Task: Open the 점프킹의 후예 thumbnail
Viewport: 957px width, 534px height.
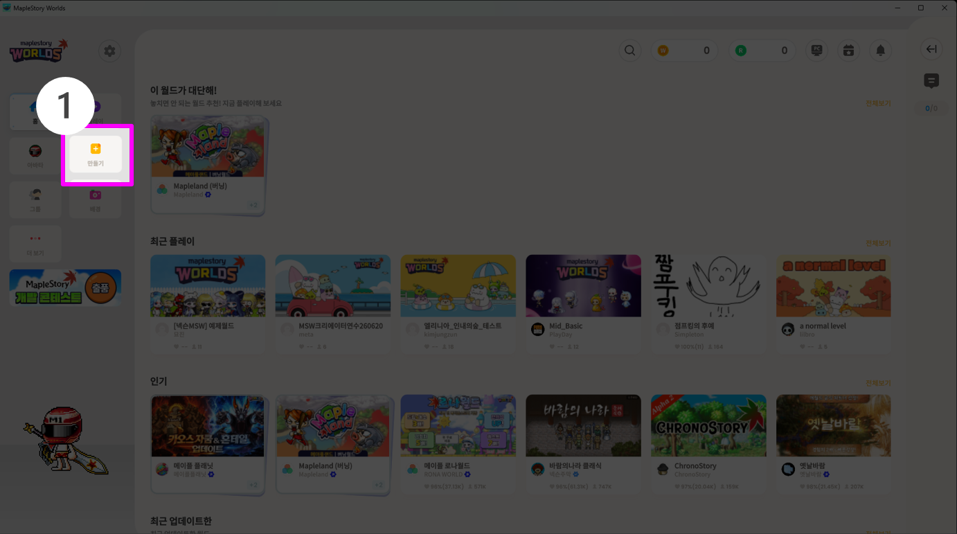Action: (x=708, y=286)
